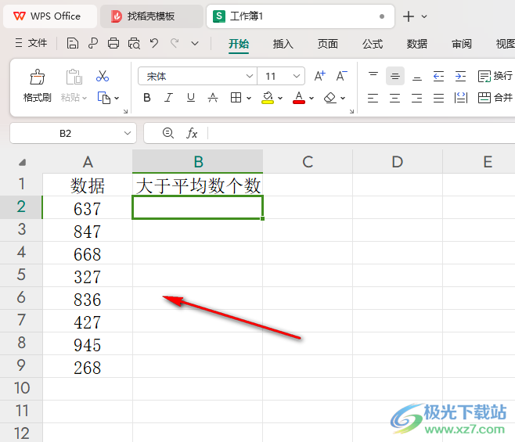Open clear options dropdown arrow
The width and height of the screenshot is (515, 442).
(343, 98)
